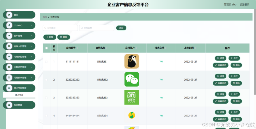This screenshot has height=129, width=256.
Task: Click 修改 for 文档名称2
Action: (x=234, y=76)
